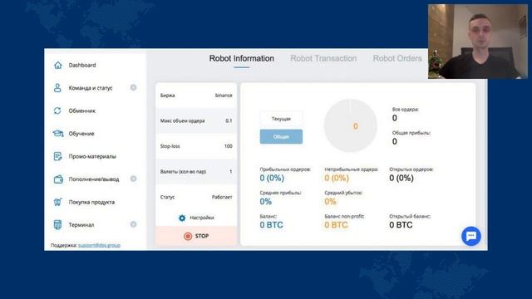
Task: Click the Баланс 0 BTC value
Action: tap(272, 225)
